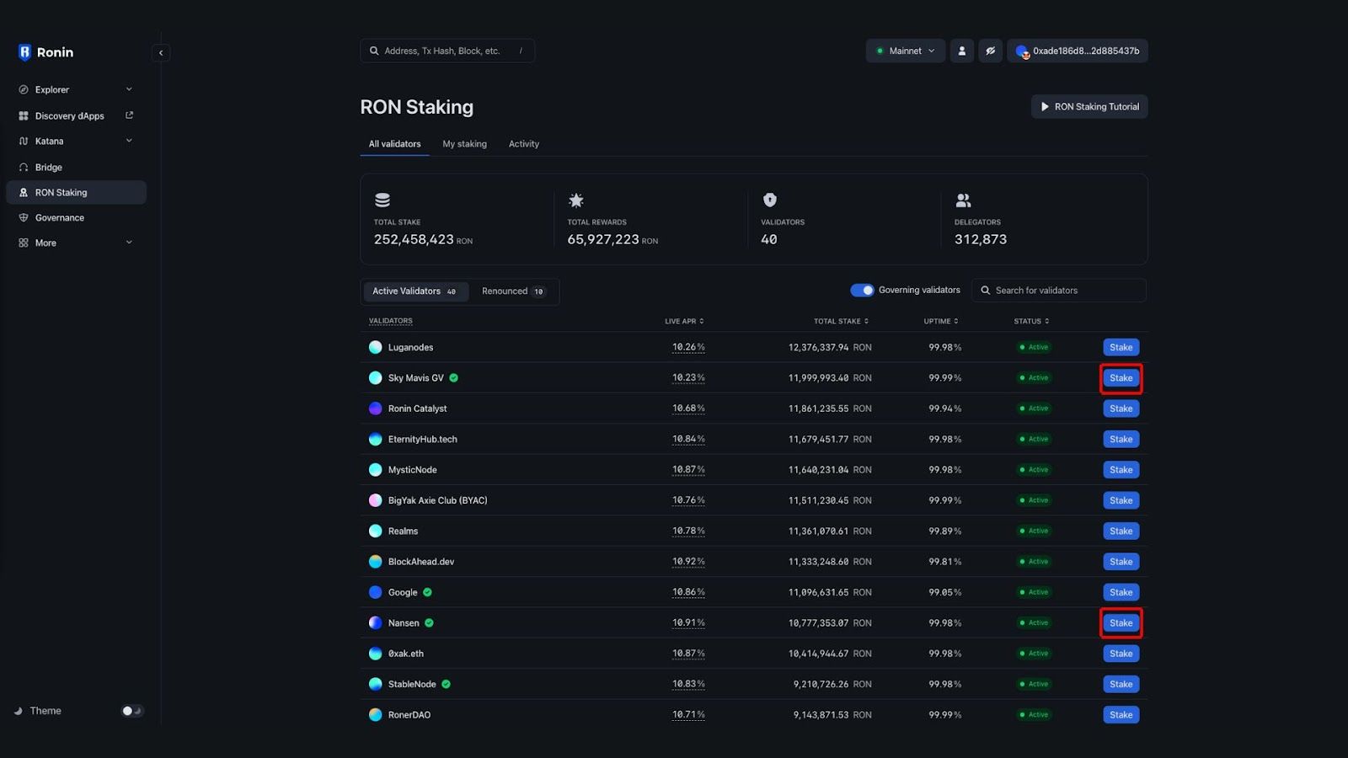The image size is (1348, 758).
Task: Click the Luganodes validator avatar
Action: click(x=376, y=347)
